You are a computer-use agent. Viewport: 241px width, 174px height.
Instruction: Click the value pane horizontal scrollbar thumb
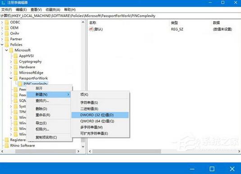click(127, 151)
